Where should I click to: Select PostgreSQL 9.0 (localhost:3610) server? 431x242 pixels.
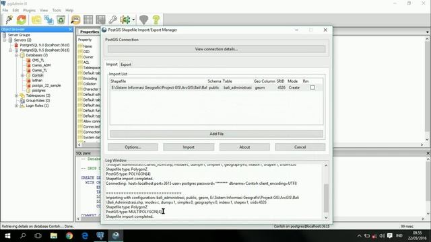pyautogui.click(x=44, y=45)
